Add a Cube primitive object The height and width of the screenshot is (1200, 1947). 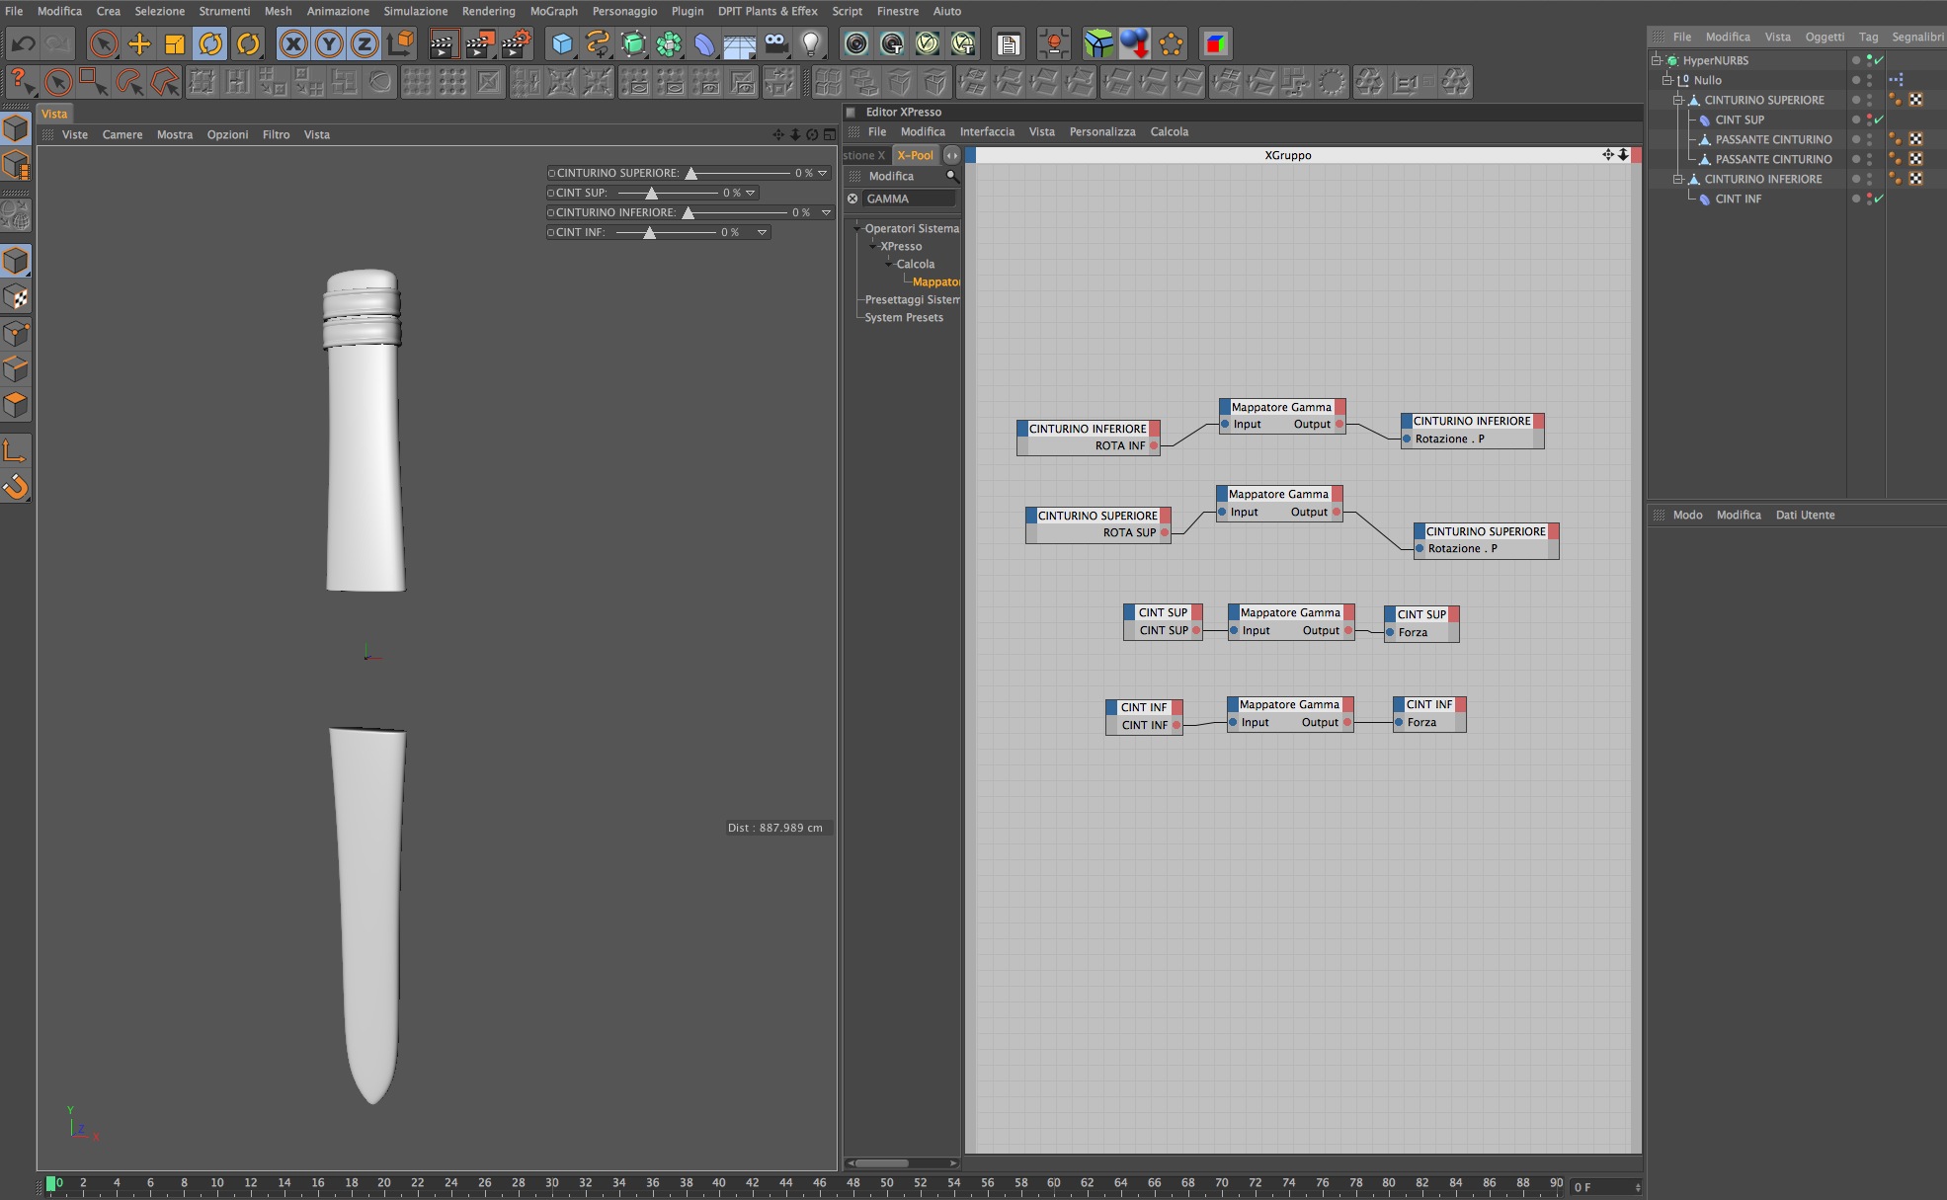click(562, 43)
